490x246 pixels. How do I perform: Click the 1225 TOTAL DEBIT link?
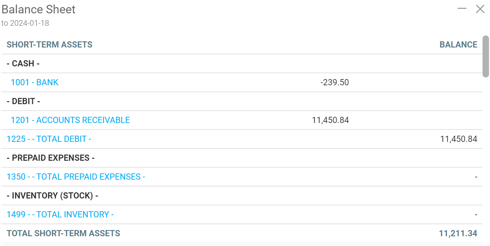click(x=49, y=139)
